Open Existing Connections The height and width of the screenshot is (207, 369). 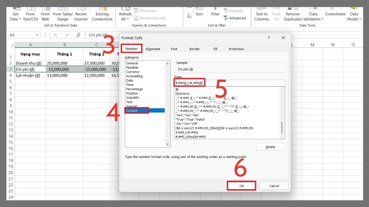[102, 11]
